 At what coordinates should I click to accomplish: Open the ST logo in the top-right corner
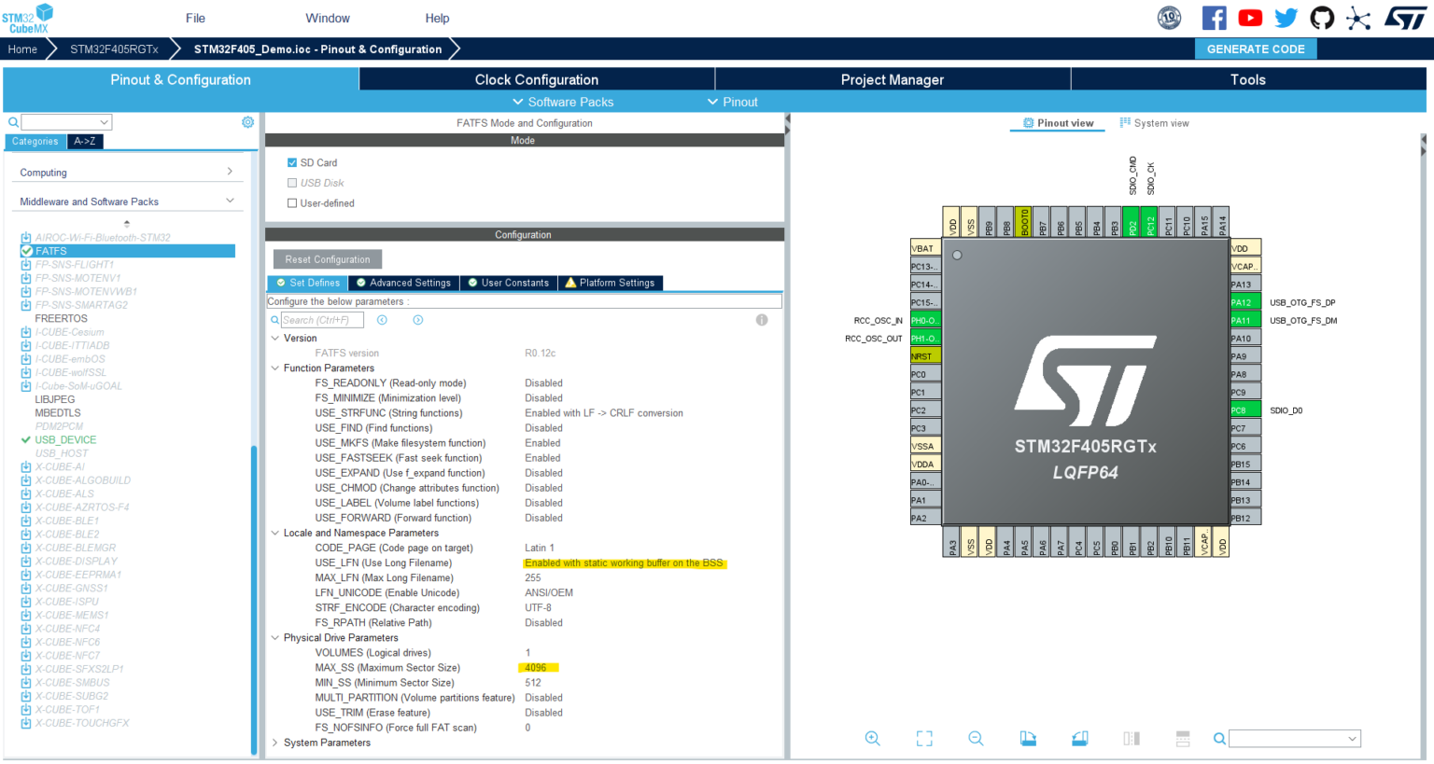click(x=1405, y=18)
